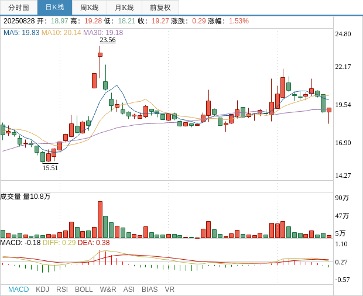363x296 pixels.
Task: Select the 日K线 tab
Action: (54, 8)
